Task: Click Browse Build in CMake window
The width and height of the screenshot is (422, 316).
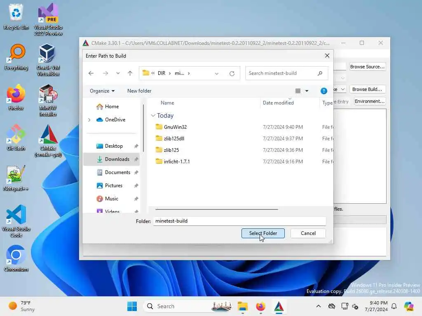Action: (367, 89)
